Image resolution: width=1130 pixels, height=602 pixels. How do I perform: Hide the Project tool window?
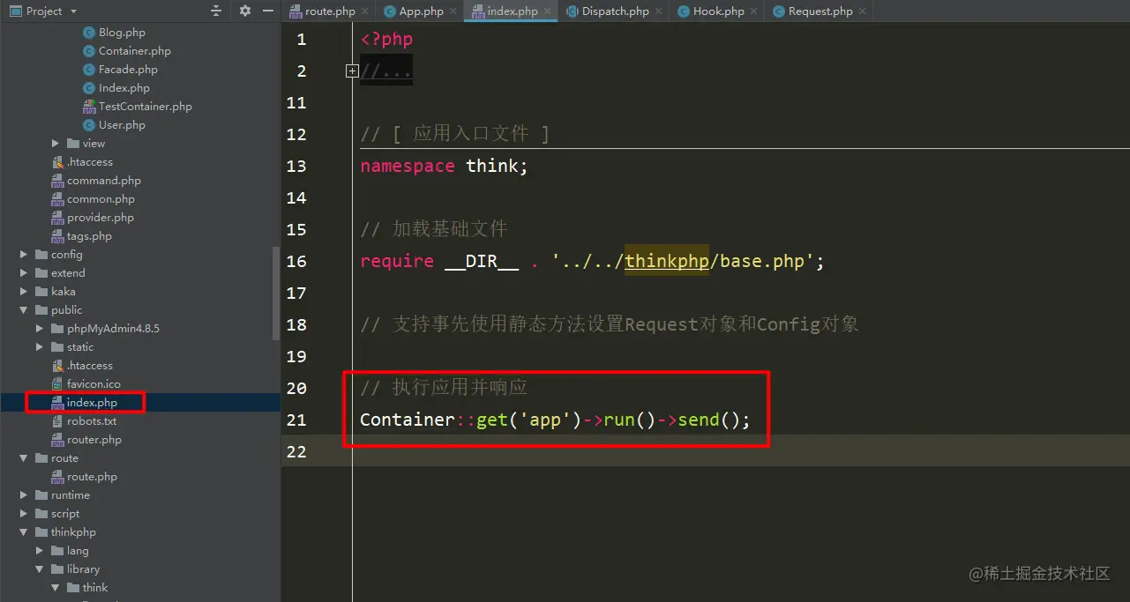(268, 11)
